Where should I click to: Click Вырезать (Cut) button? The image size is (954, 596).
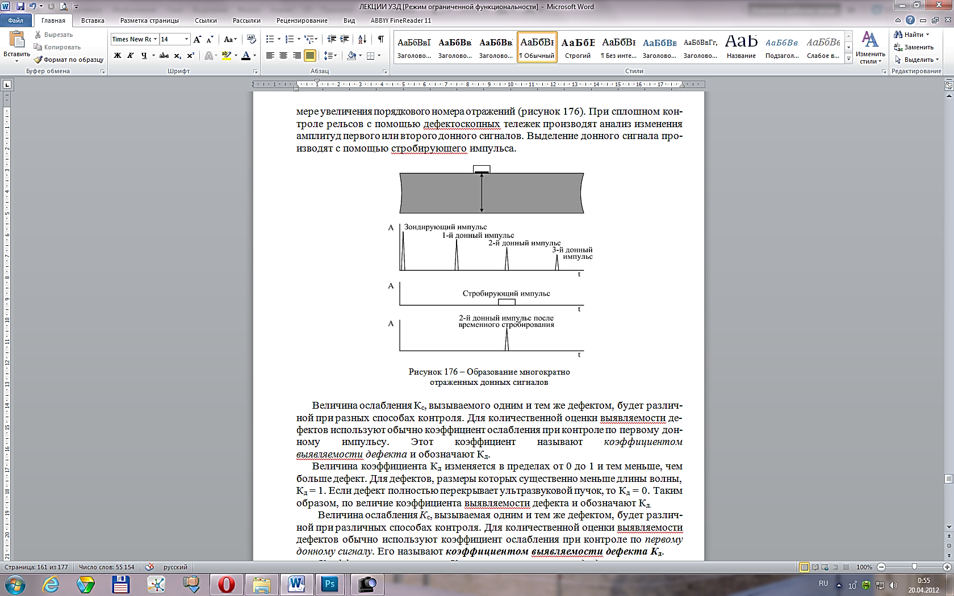[x=53, y=35]
